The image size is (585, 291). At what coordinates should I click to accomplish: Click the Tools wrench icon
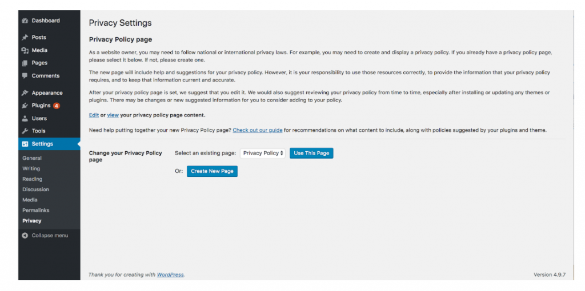[25, 131]
